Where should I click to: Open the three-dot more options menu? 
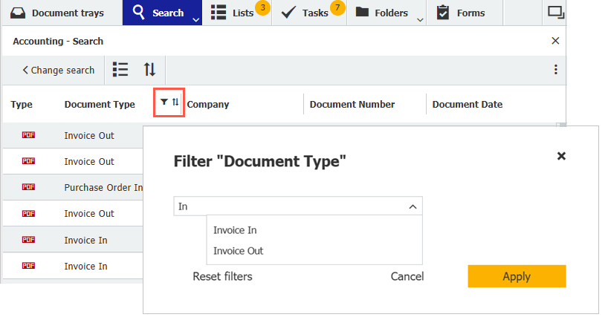tap(555, 70)
